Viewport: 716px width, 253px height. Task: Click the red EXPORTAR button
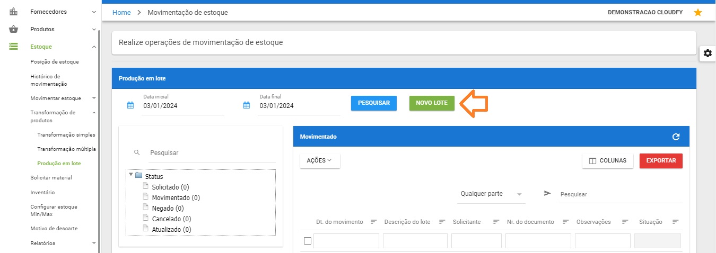tap(661, 160)
